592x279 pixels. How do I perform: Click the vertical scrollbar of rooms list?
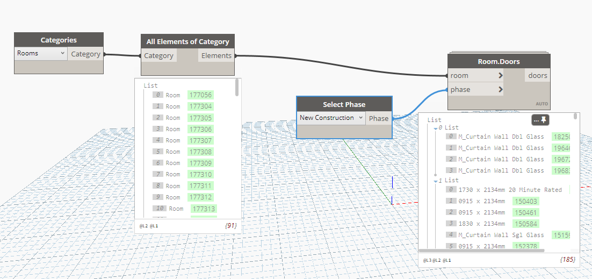[x=237, y=87]
